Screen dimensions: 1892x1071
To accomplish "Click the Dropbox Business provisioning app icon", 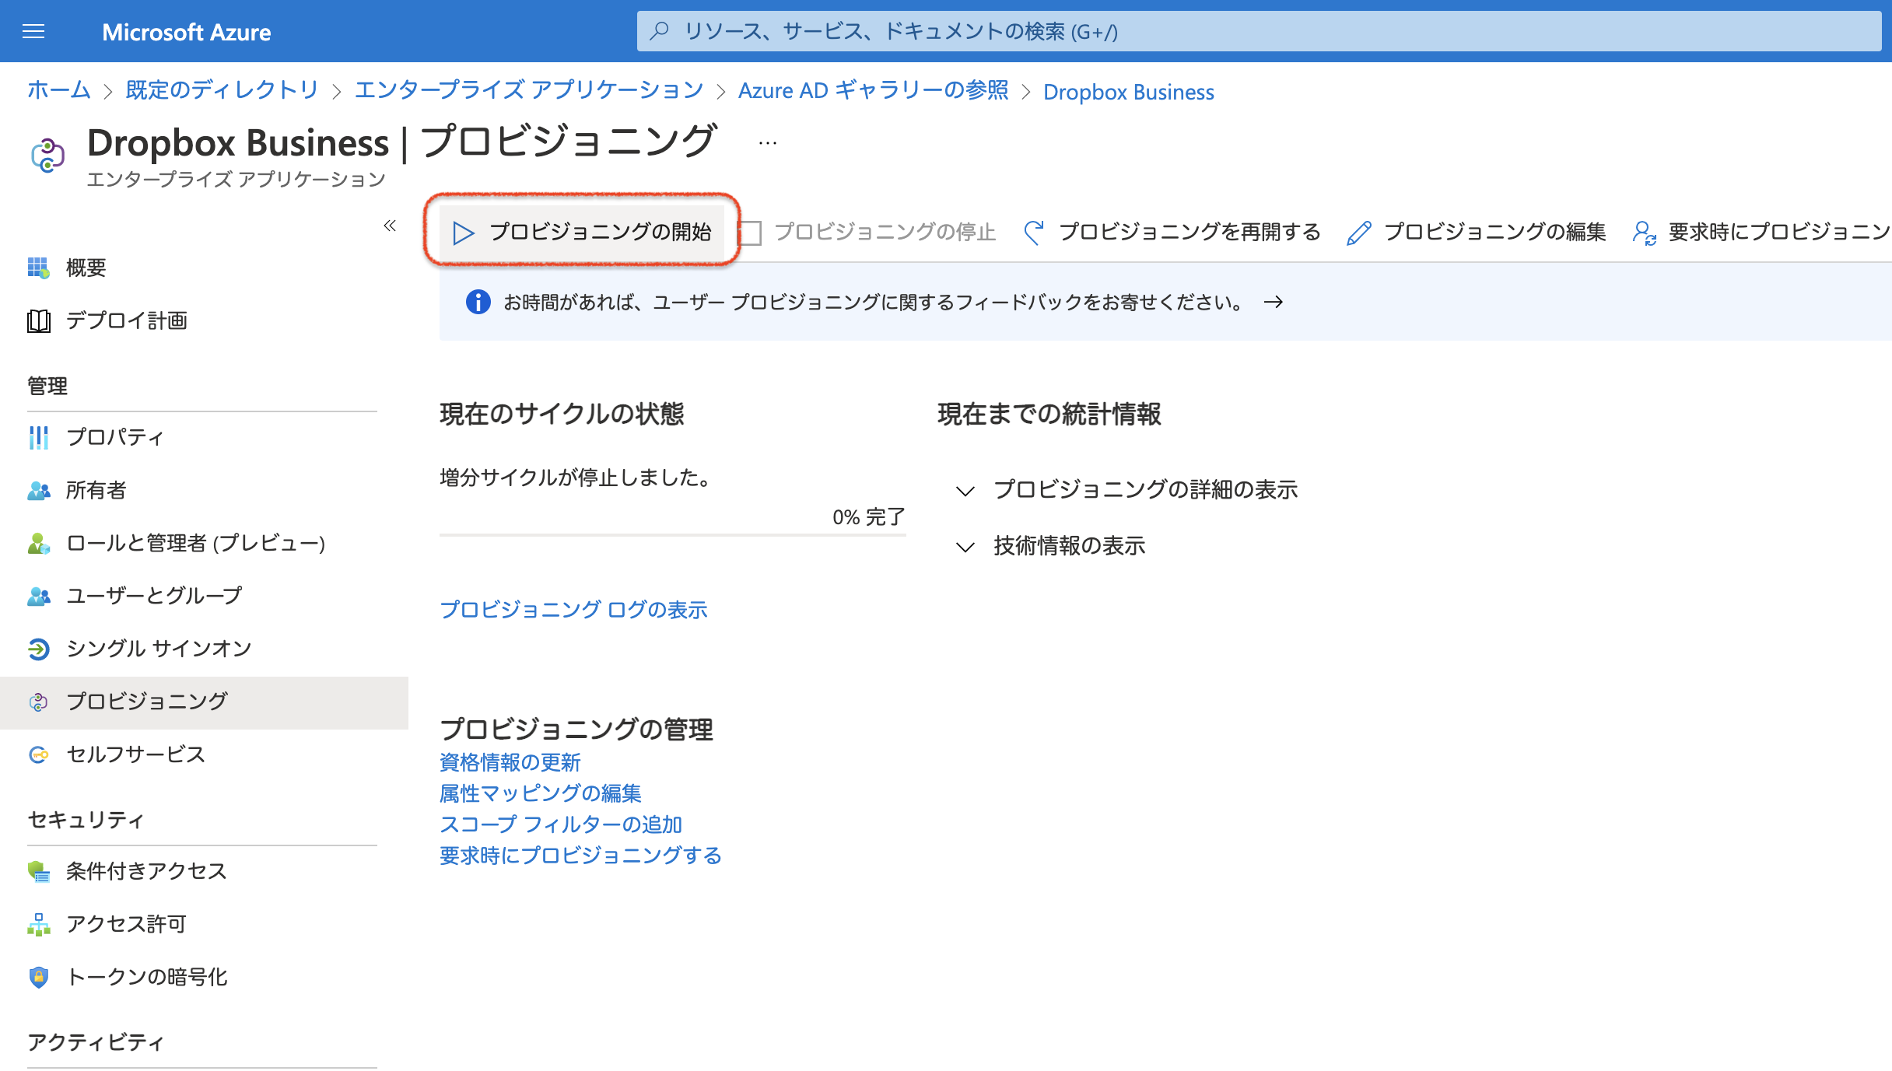I will [x=47, y=154].
